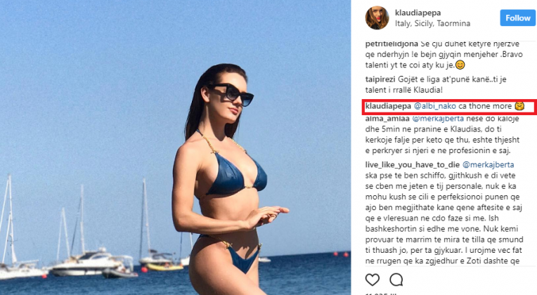Follow klaudiapepa with the blue Follow button

pos(517,18)
